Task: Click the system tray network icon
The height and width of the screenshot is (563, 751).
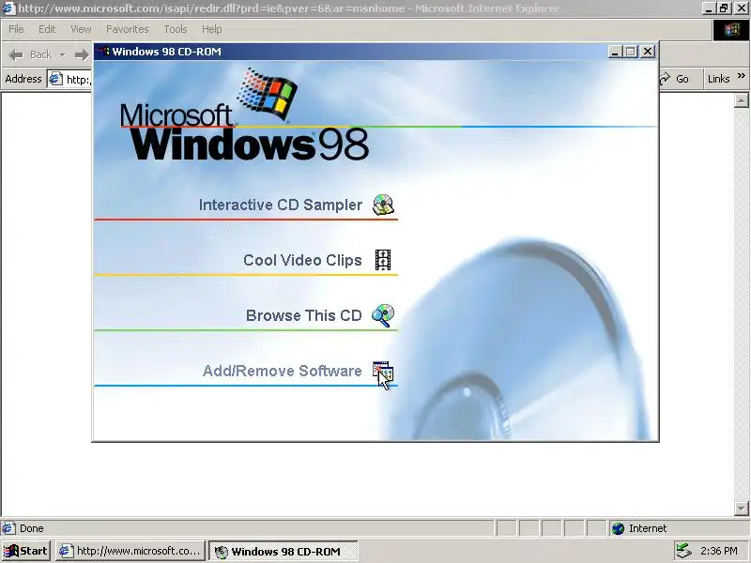Action: pyautogui.click(x=683, y=551)
